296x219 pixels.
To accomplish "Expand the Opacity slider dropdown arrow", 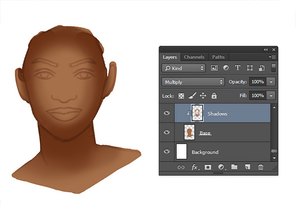I will pyautogui.click(x=271, y=82).
